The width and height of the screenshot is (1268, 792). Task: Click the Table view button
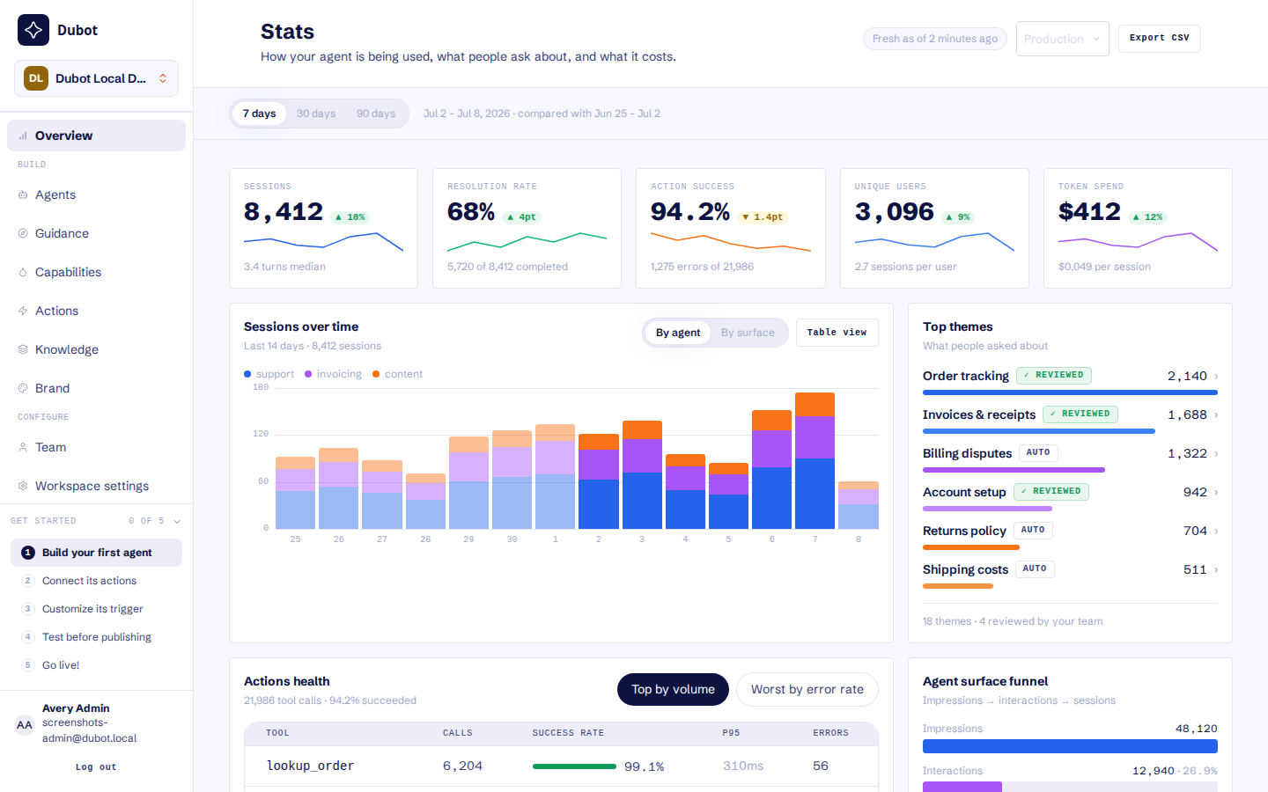837,333
